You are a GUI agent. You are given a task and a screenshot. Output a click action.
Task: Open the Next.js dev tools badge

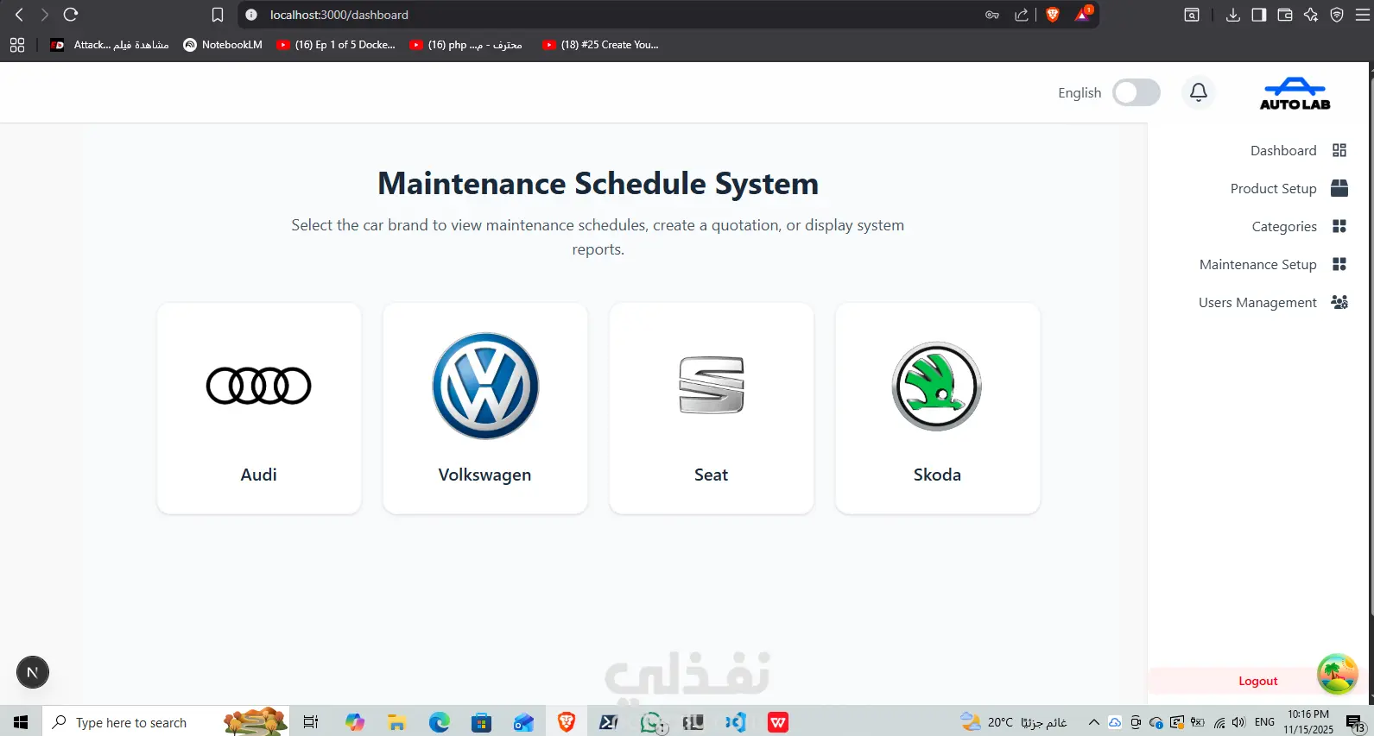pyautogui.click(x=33, y=672)
